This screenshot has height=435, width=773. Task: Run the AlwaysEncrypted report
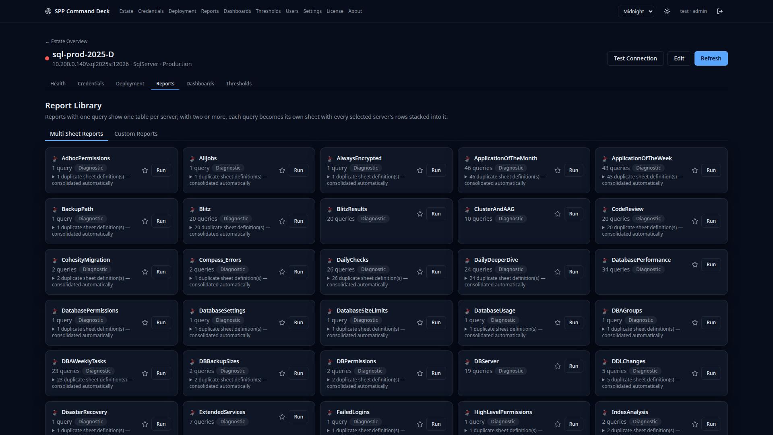click(x=436, y=170)
